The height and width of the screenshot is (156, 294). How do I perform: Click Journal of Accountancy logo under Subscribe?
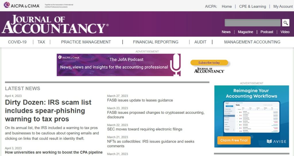[209, 70]
